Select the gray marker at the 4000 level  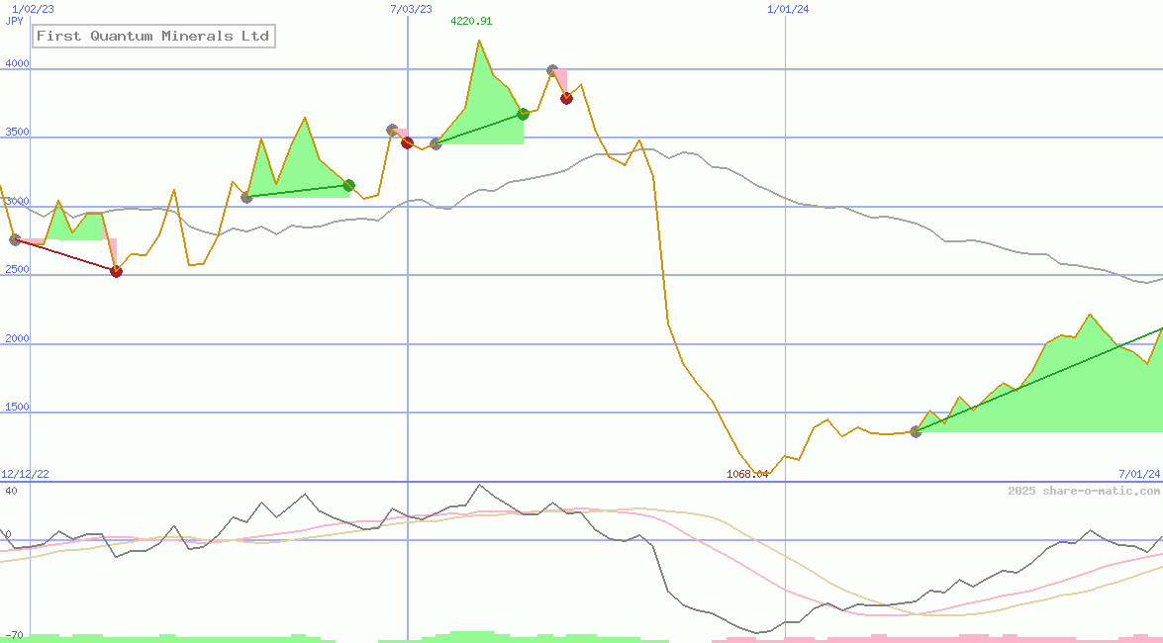552,70
